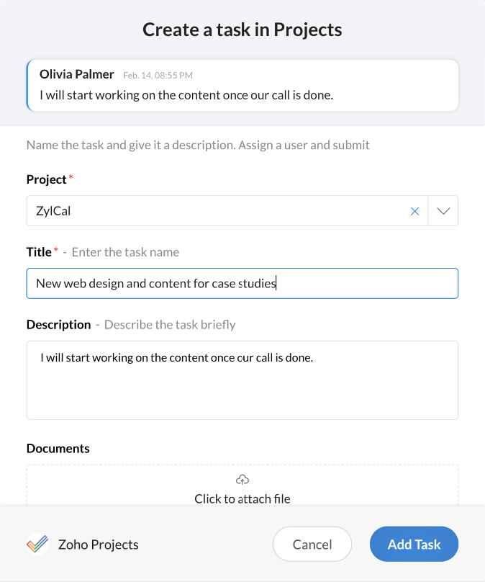Open the ZylCal project combo box

(x=216, y=212)
